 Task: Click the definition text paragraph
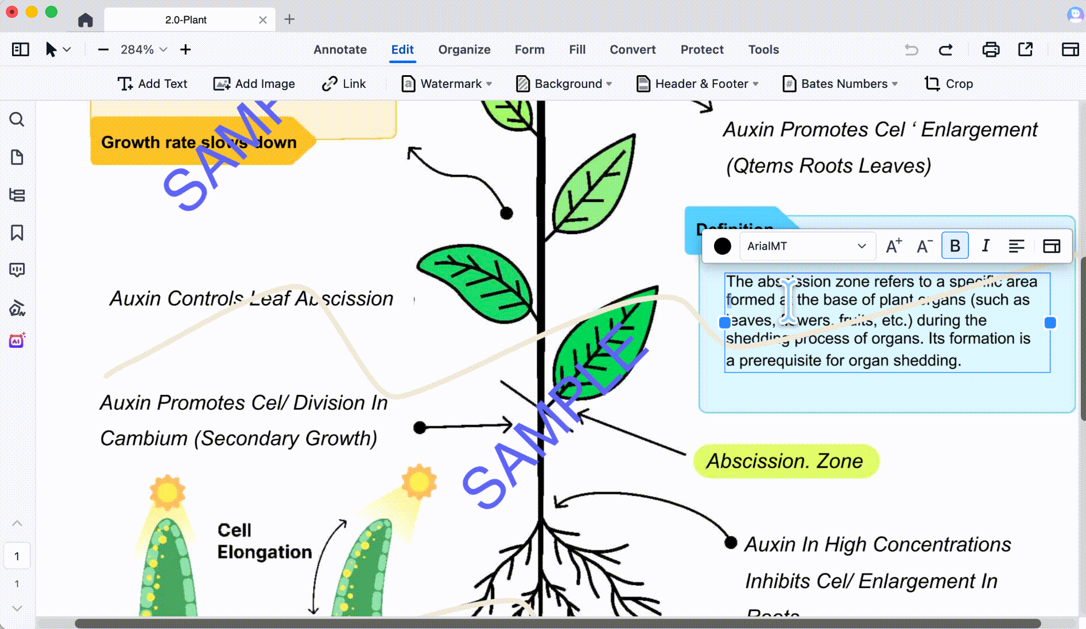887,321
